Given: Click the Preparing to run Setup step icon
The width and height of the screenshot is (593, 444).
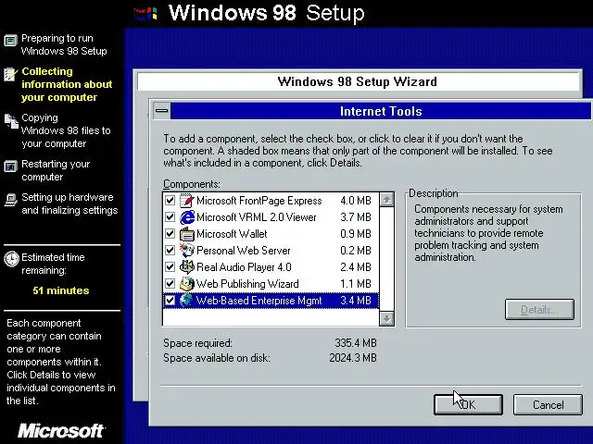Looking at the screenshot, I should coord(10,40).
